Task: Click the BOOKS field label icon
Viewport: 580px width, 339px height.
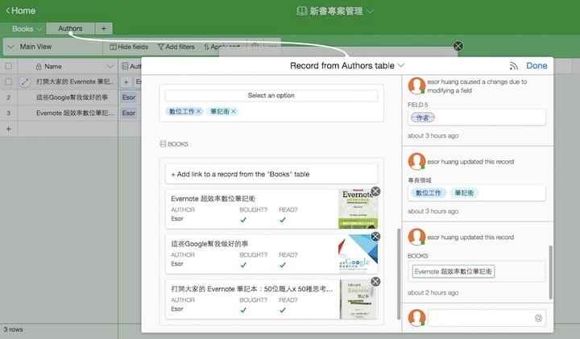Action: 163,144
